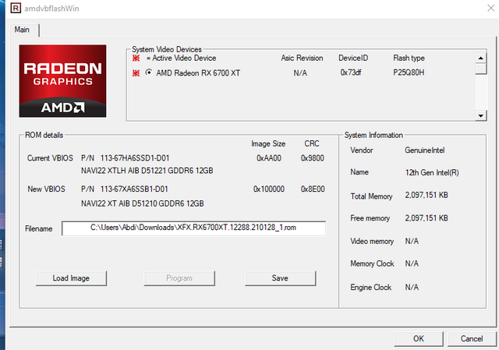
Task: Click the Program button
Action: click(179, 278)
